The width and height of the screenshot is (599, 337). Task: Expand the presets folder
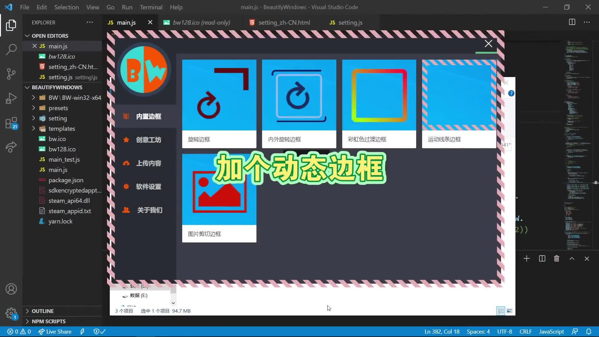[58, 108]
